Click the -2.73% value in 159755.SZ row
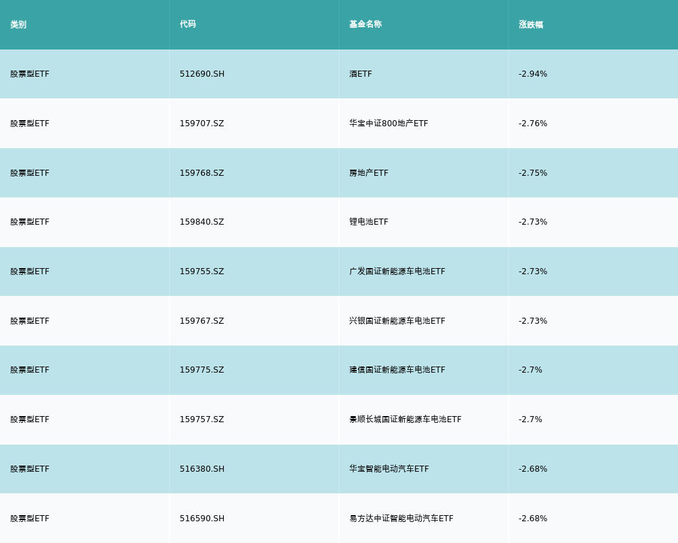The width and height of the screenshot is (678, 543). click(533, 271)
